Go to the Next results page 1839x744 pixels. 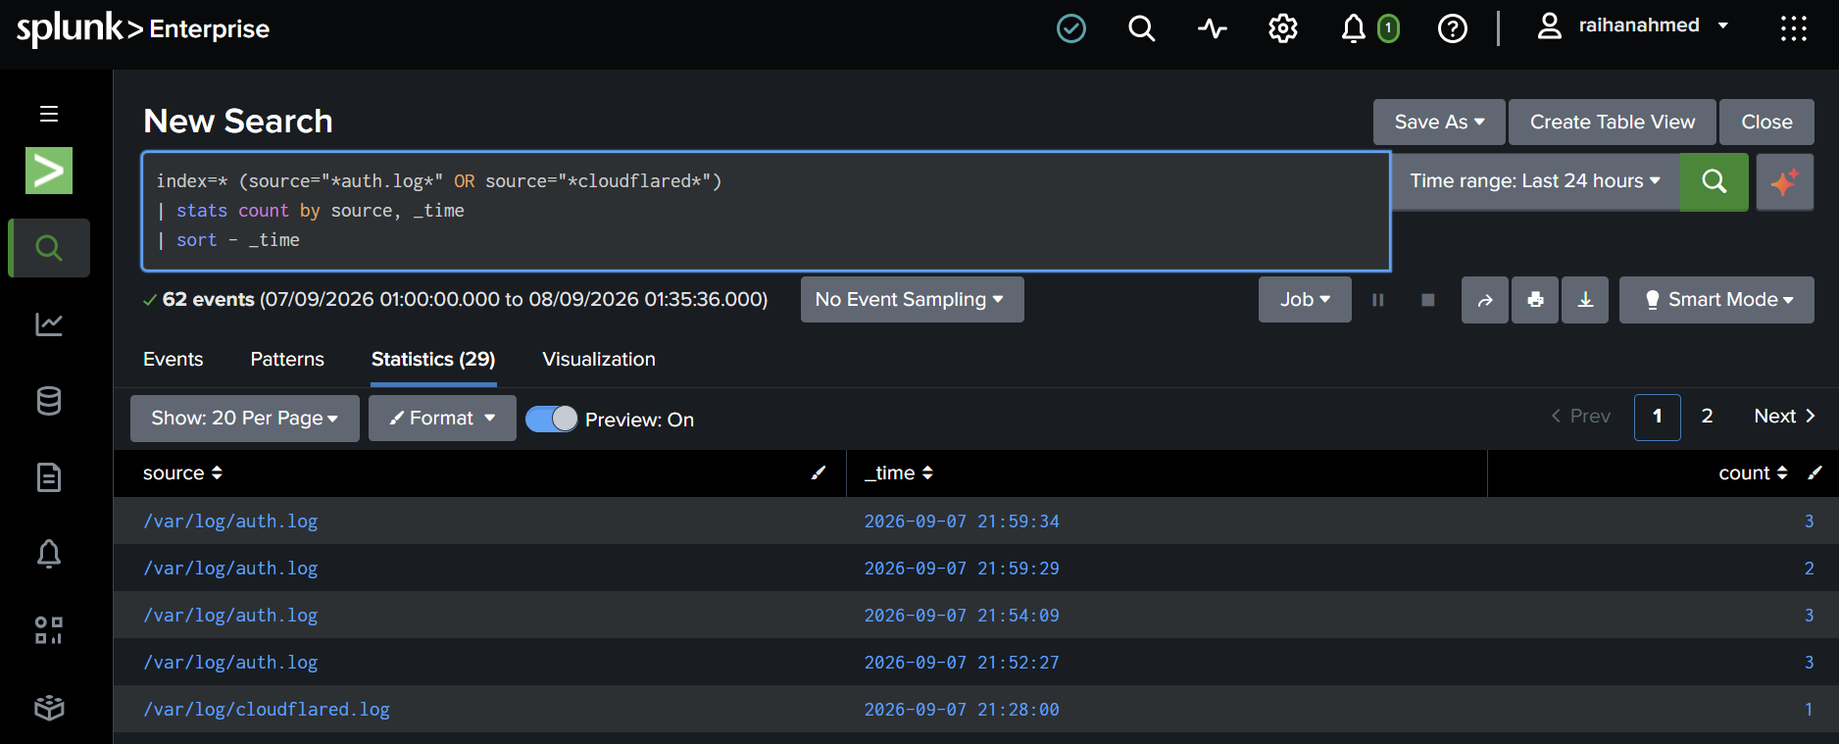1784,417
